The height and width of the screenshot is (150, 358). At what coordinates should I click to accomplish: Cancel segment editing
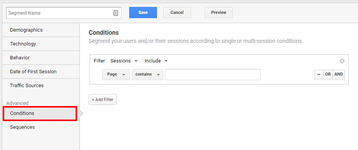(177, 13)
